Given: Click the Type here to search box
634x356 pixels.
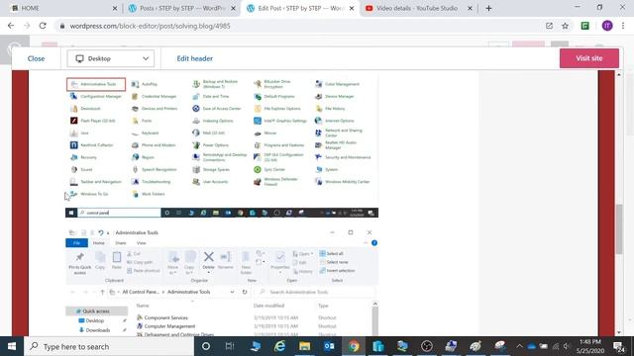Looking at the screenshot, I should [x=109, y=346].
